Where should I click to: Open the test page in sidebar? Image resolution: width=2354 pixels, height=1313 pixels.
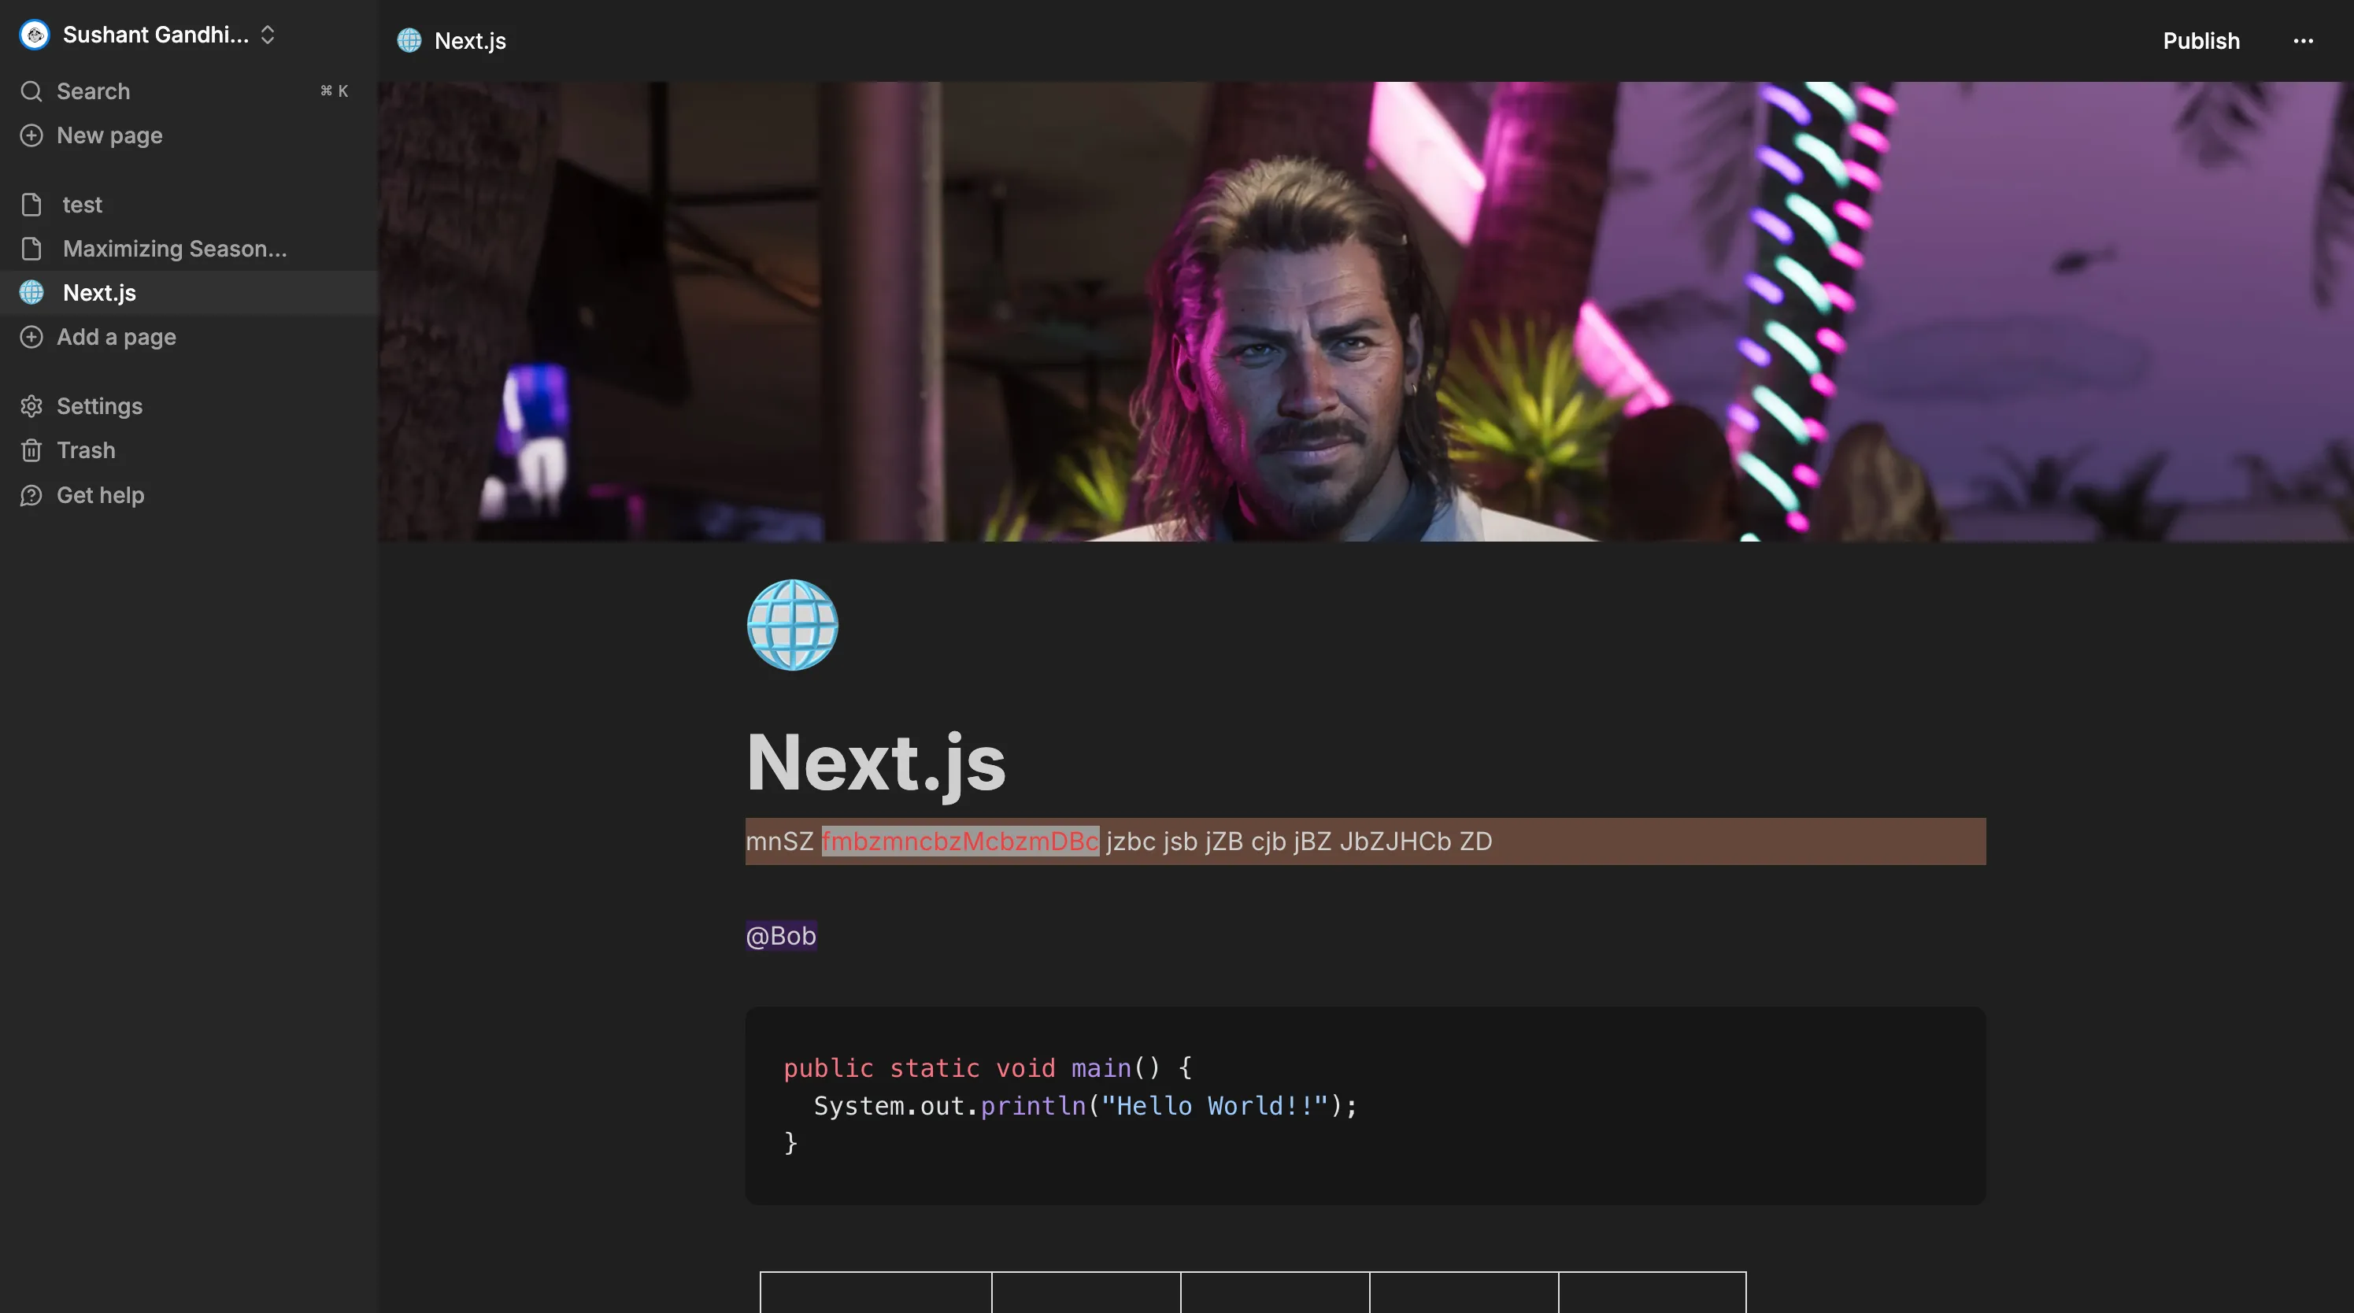(82, 205)
